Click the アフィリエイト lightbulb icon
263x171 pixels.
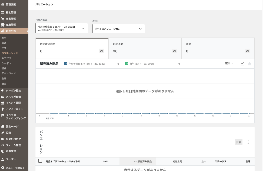click(3, 109)
